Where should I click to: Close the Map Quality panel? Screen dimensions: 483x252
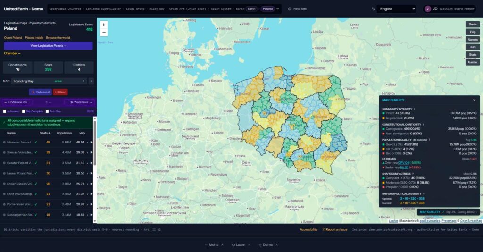point(475,100)
